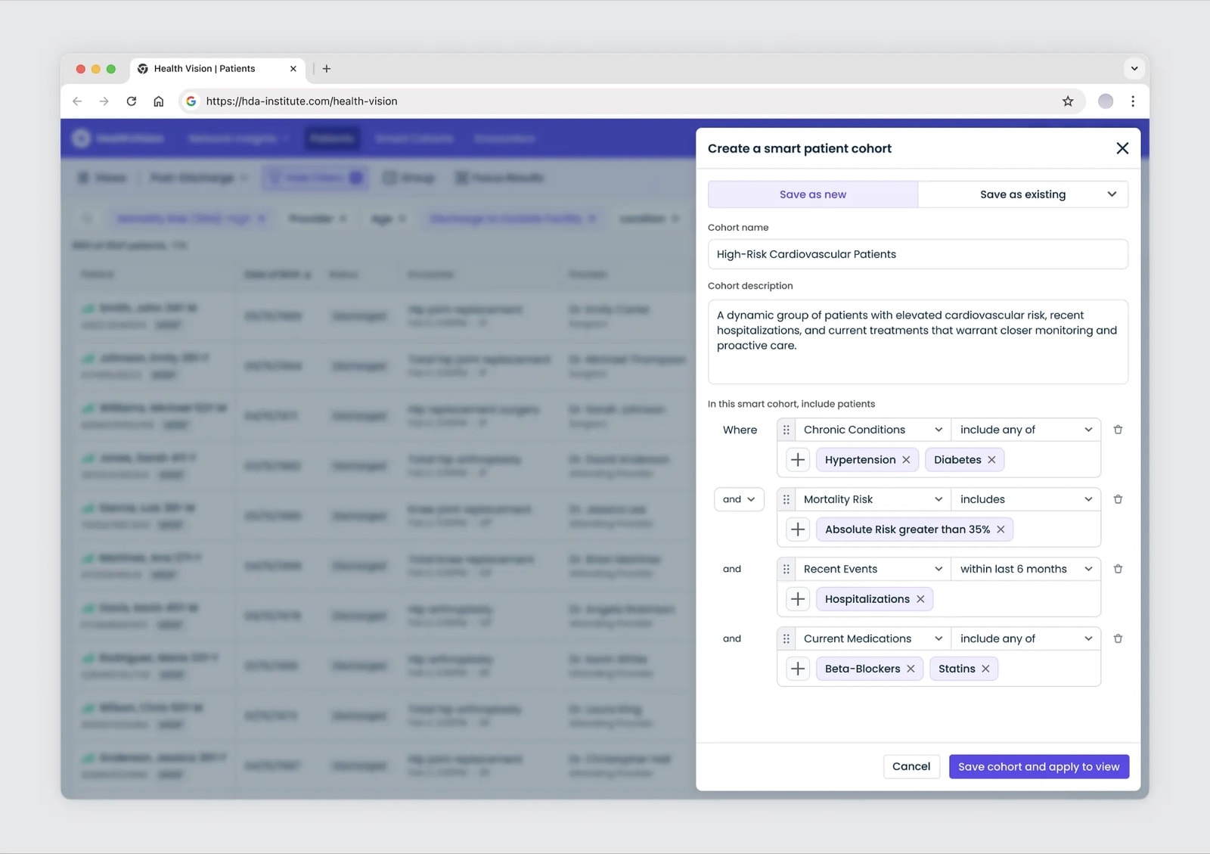Open a new browser tab
This screenshot has width=1210, height=854.
click(327, 69)
